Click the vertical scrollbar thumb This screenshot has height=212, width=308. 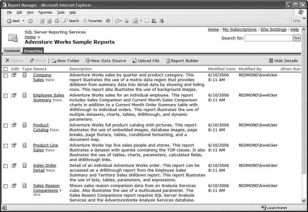click(x=304, y=103)
